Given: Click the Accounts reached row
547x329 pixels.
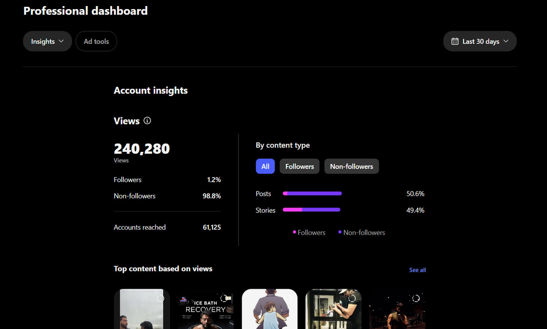Looking at the screenshot, I should pyautogui.click(x=167, y=227).
